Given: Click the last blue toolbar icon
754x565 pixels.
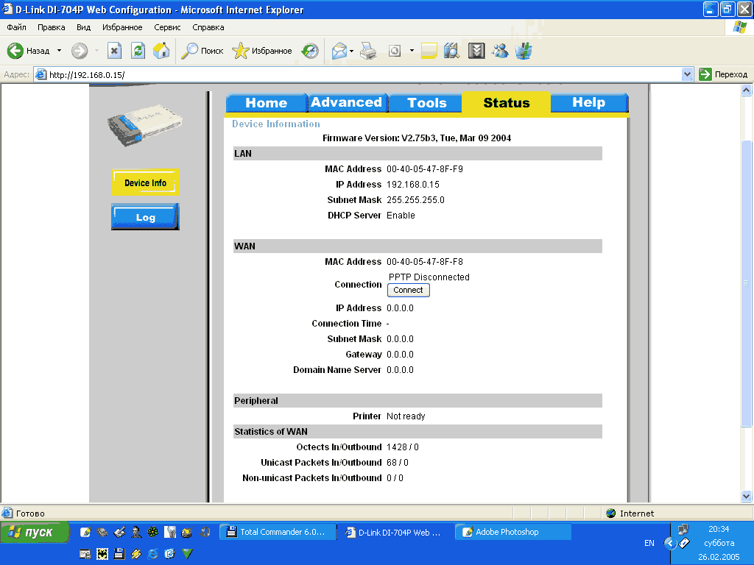Looking at the screenshot, I should pos(524,51).
